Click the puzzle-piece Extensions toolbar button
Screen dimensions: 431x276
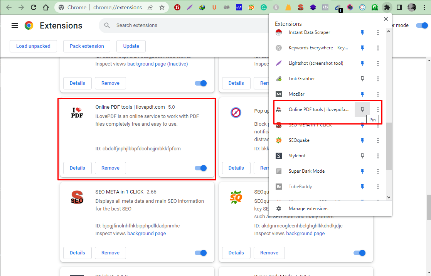387,7
